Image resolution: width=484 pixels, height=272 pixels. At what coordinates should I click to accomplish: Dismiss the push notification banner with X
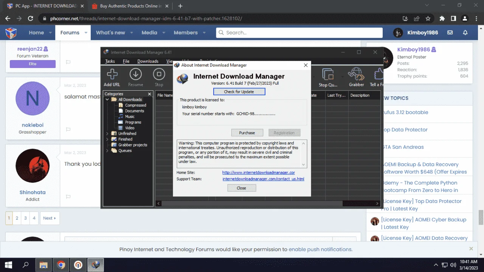(x=471, y=249)
